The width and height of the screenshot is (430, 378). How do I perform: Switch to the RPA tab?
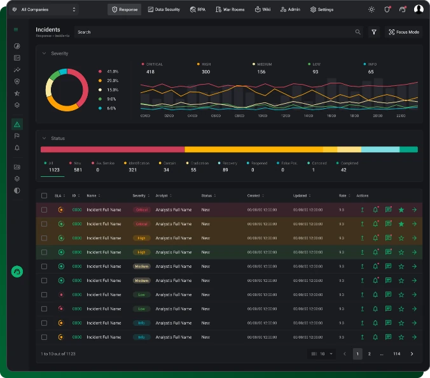(x=197, y=10)
